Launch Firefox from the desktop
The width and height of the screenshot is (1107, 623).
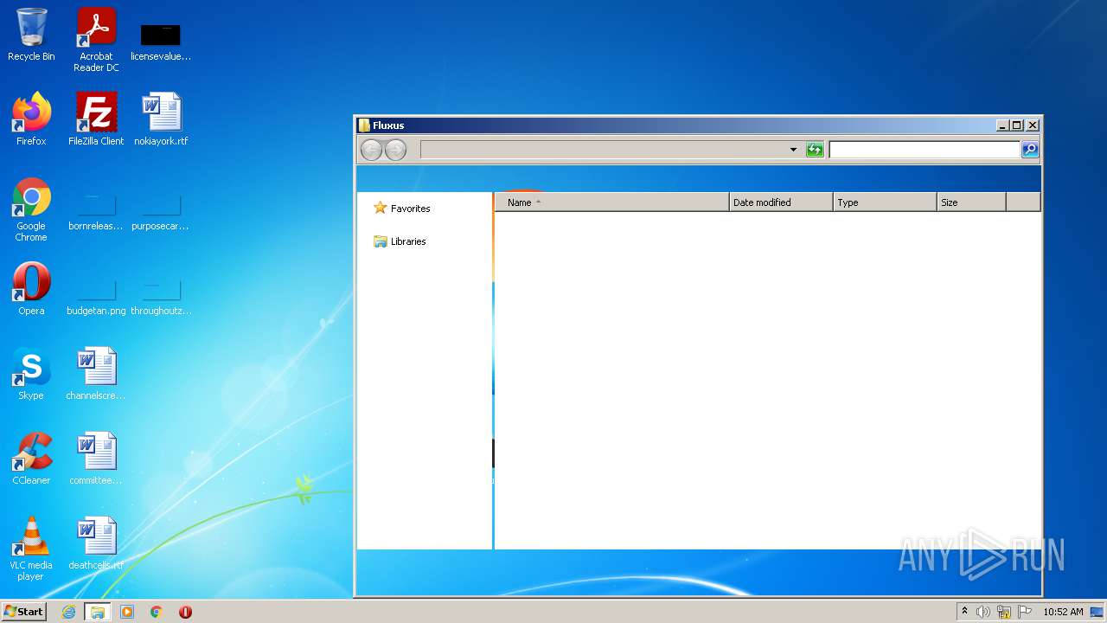tap(31, 119)
